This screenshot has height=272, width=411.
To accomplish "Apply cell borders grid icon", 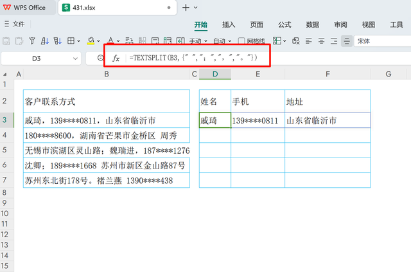I will tap(71, 41).
